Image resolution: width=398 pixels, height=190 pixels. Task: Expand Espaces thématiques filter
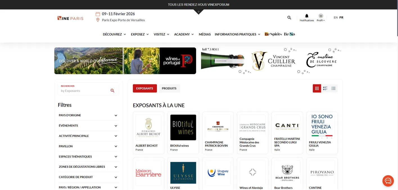[x=88, y=156]
